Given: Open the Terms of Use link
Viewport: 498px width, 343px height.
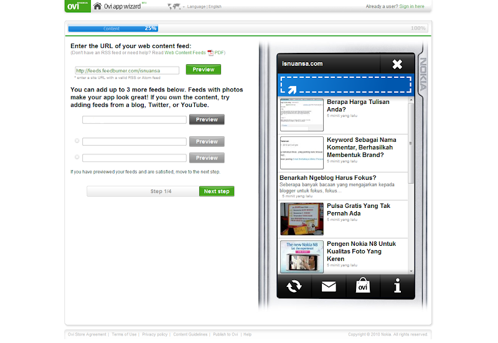Looking at the screenshot, I should click(124, 334).
